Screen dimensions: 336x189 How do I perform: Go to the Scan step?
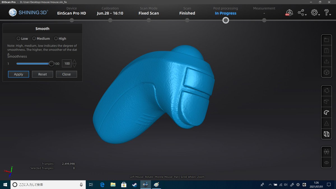point(187,11)
